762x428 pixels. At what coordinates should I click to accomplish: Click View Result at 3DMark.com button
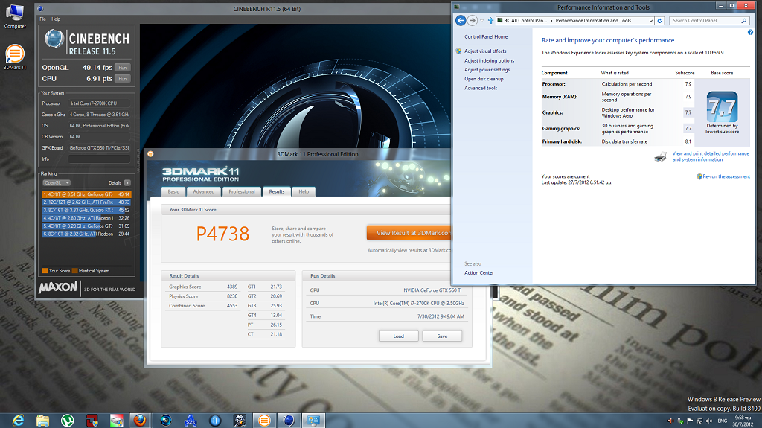tap(409, 233)
